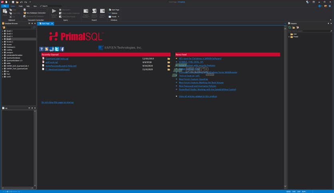Expand the postgres tree node

tap(2, 53)
